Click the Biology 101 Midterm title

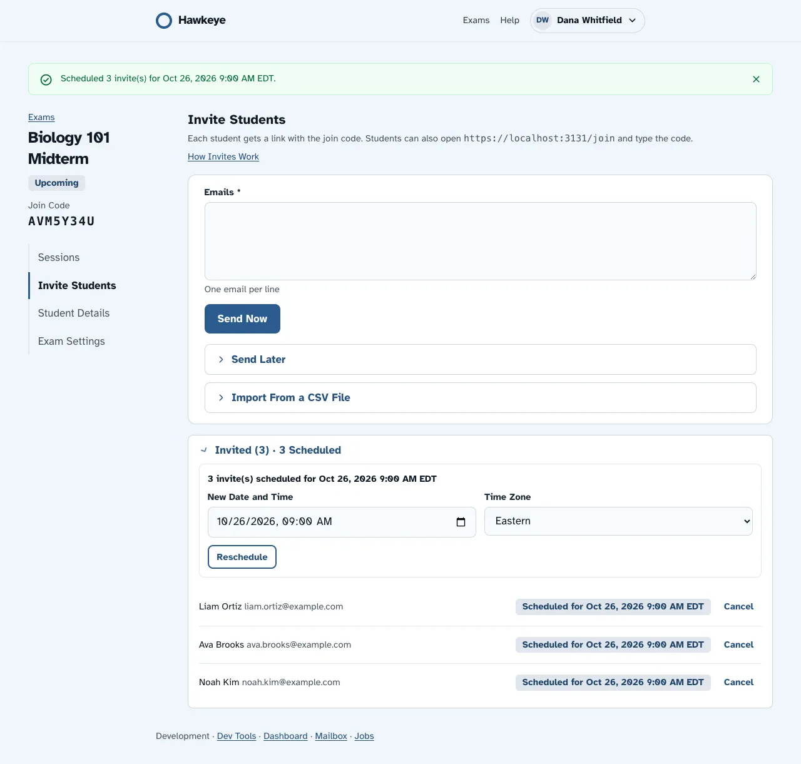point(69,148)
